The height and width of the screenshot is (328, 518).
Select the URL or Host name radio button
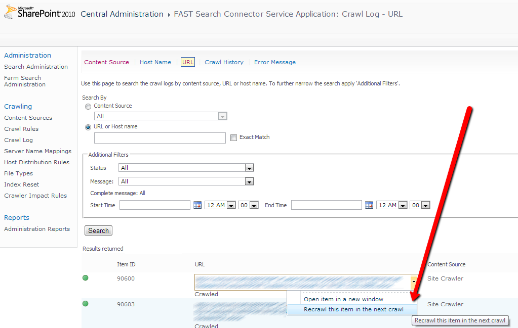[x=88, y=127]
